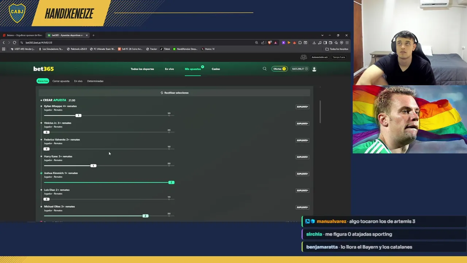The image size is (467, 263).
Task: Click the Luis Diaz: 2+ remates text
Action: tap(57, 190)
